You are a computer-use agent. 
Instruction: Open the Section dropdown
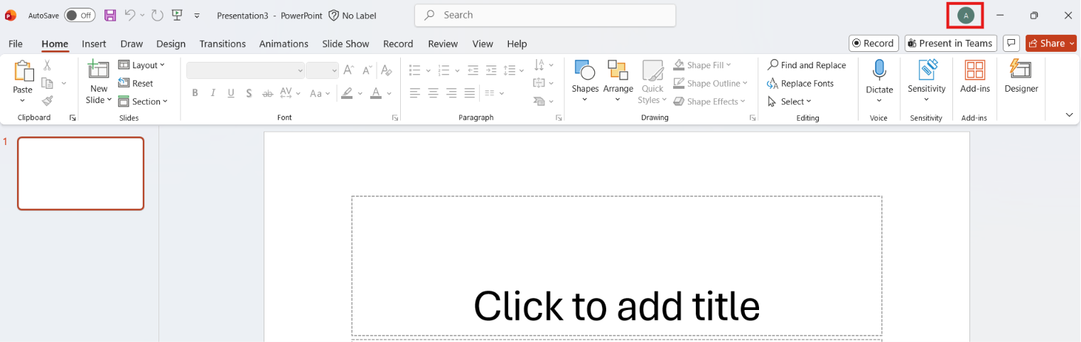pos(143,102)
